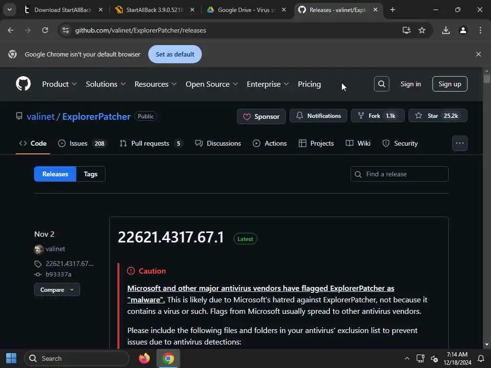Viewport: 491px width, 368px height.
Task: Close the Download StartAllBack tab
Action: tap(101, 10)
